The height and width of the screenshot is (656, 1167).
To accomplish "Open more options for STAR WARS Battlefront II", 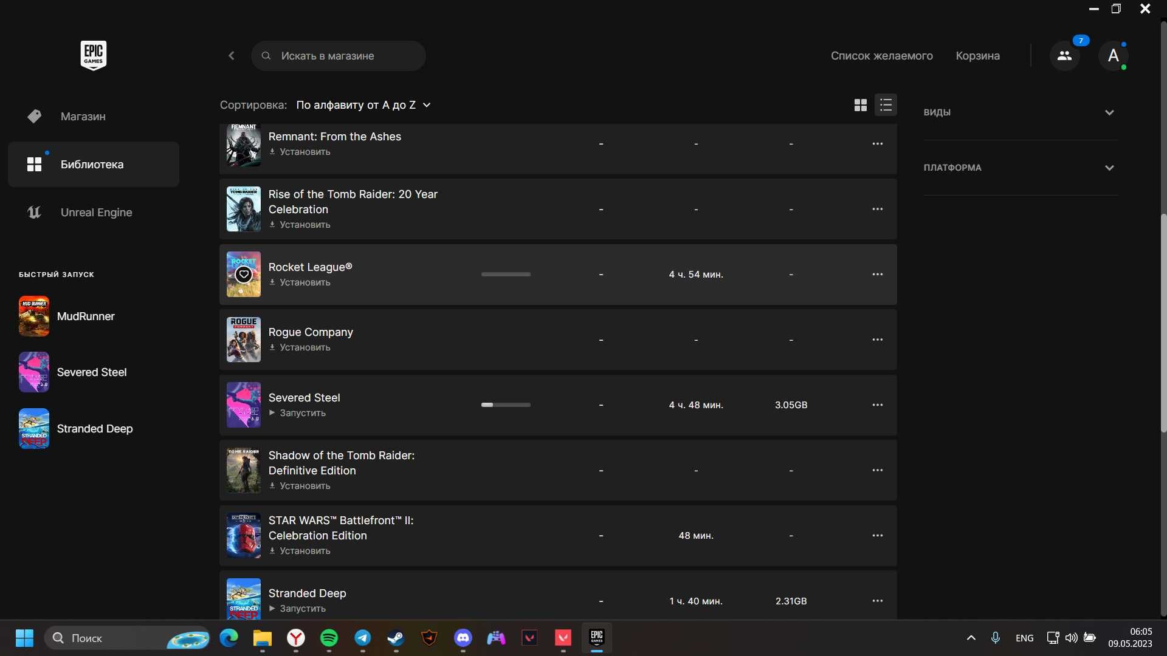I will click(878, 536).
